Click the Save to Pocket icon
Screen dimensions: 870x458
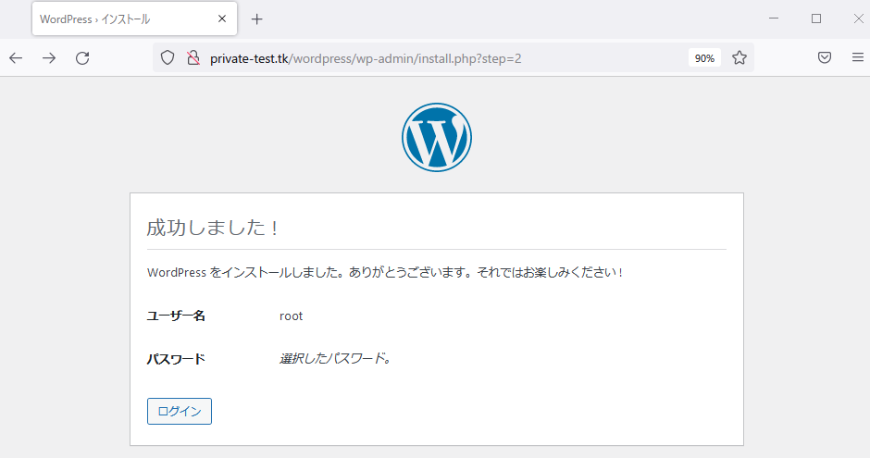(825, 57)
